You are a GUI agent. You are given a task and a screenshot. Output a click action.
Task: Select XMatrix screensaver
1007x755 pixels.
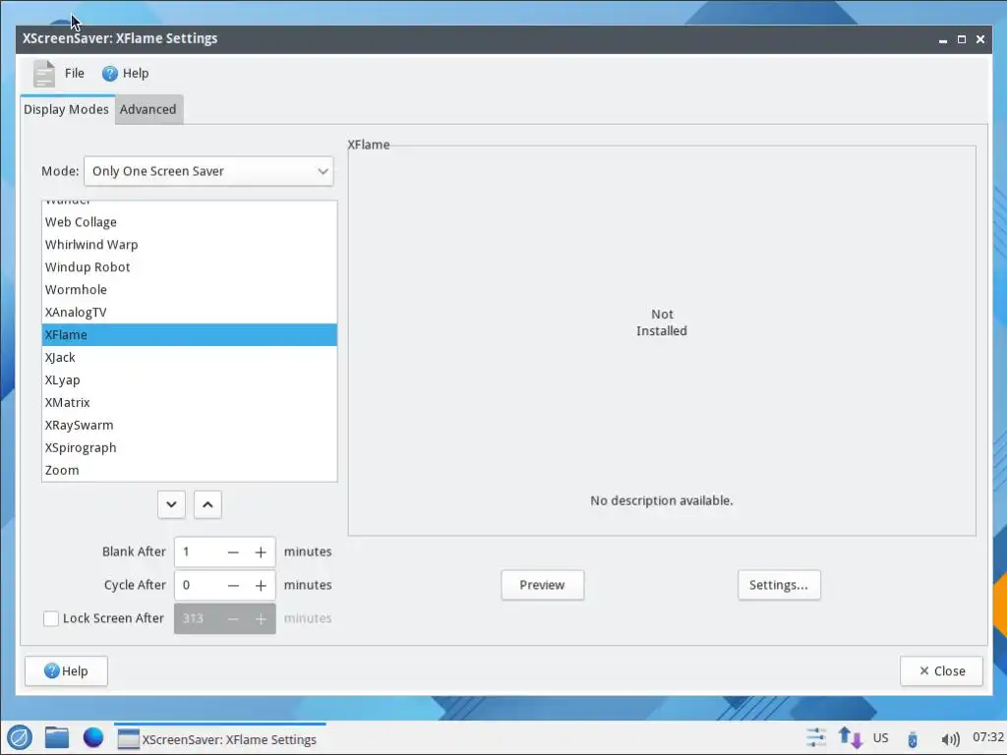coord(190,402)
